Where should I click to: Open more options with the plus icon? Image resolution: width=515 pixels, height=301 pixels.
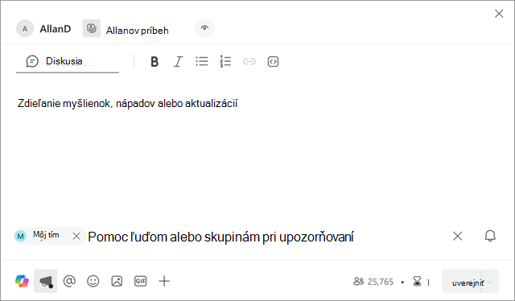click(164, 282)
